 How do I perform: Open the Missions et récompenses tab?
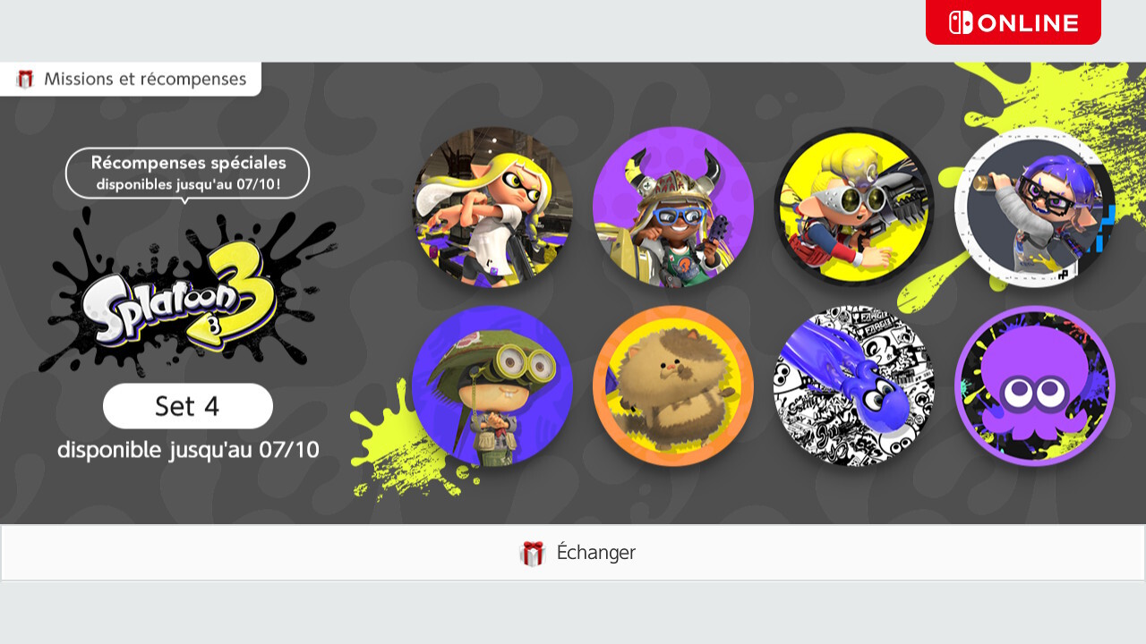131,79
